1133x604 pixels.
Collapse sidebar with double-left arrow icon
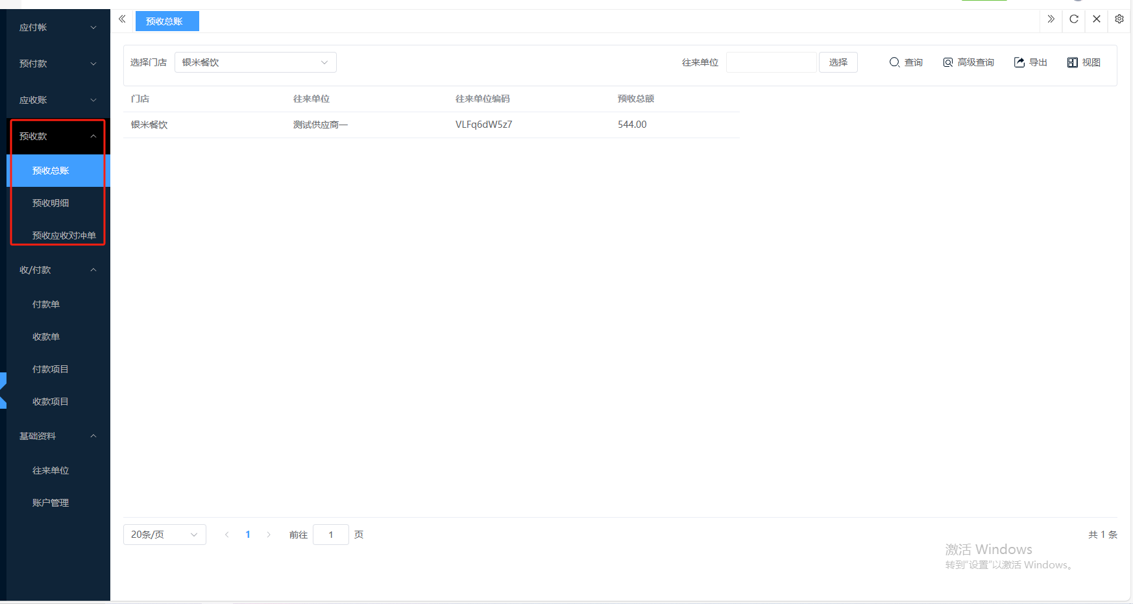point(122,19)
